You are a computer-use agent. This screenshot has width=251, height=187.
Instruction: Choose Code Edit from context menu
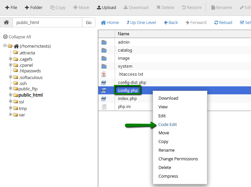168,124
